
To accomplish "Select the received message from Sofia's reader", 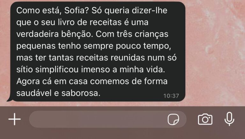I will (98, 52).
